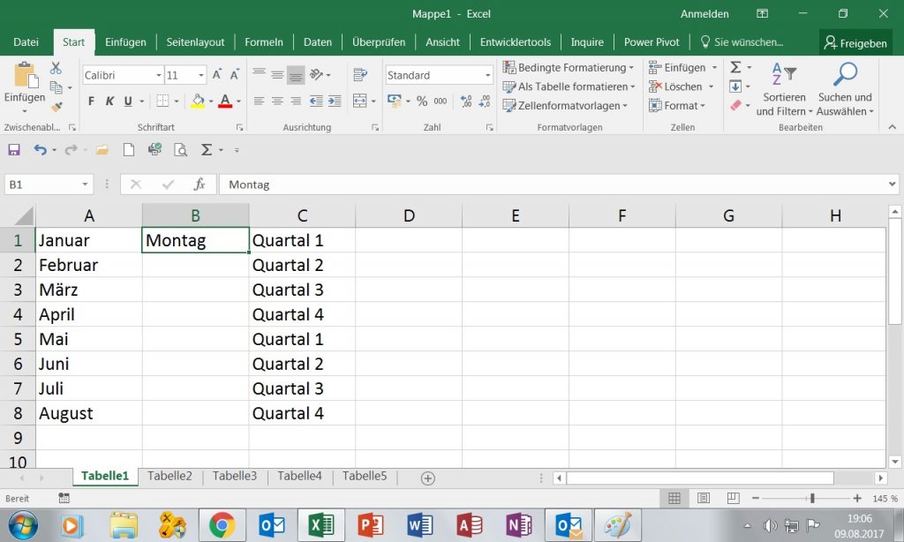Click the Percent Style icon
904x542 pixels.
point(422,102)
